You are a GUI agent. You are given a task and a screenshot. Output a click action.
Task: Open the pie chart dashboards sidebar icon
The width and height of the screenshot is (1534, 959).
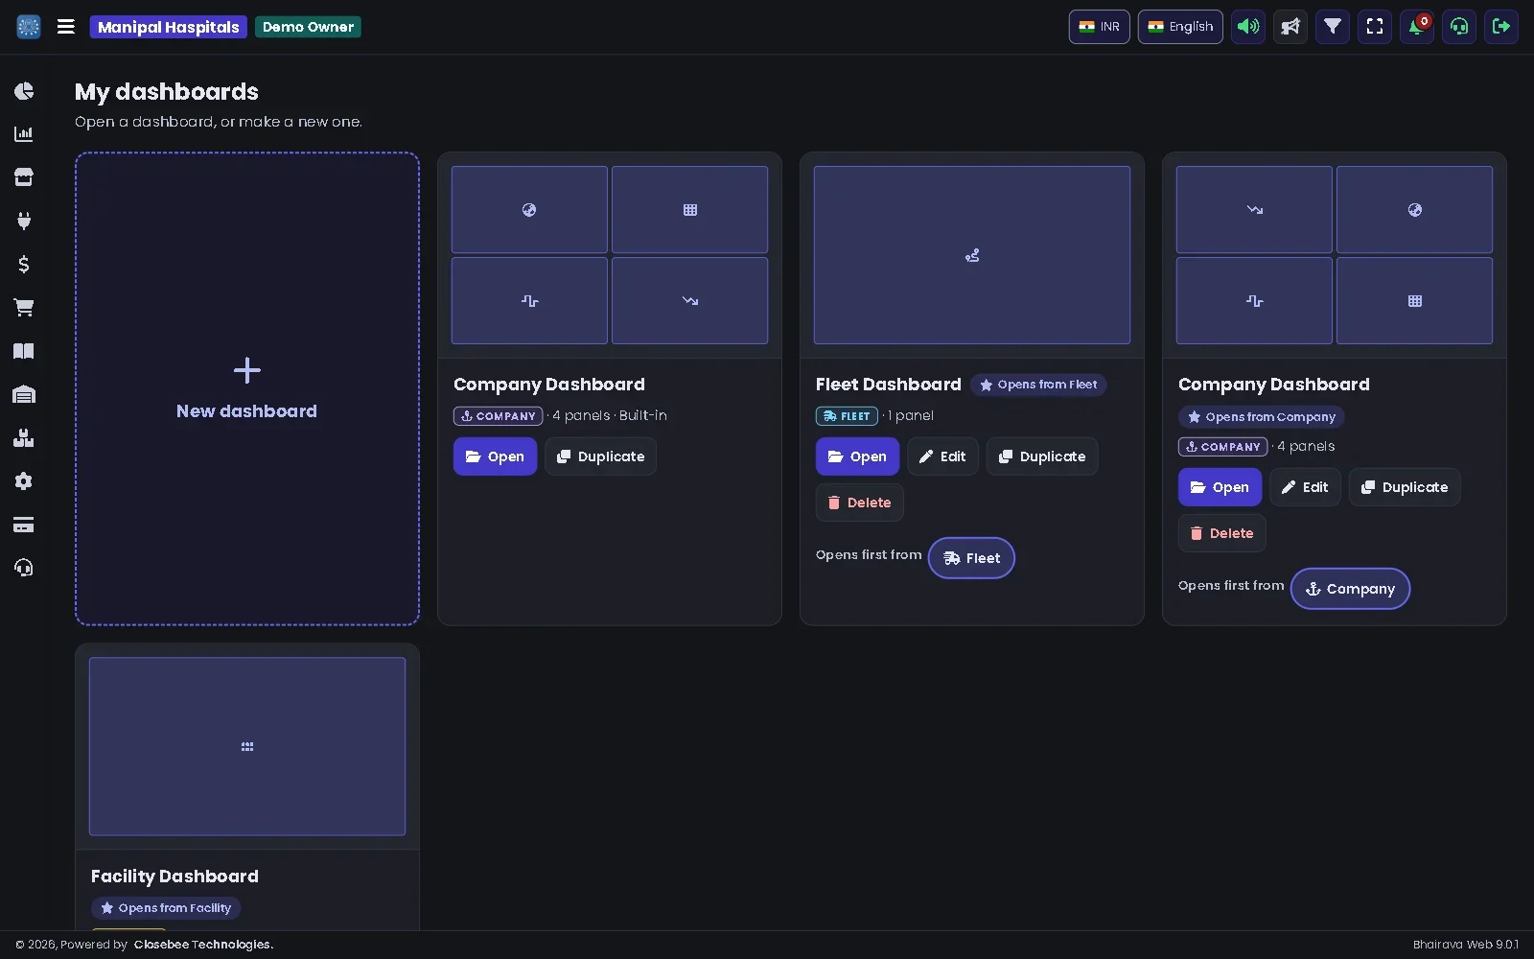(x=24, y=91)
